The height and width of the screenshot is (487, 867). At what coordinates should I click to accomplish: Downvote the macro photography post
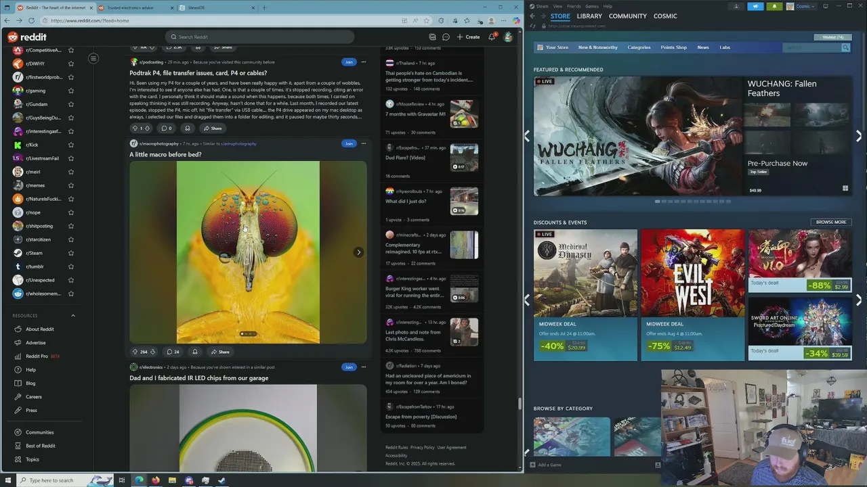tap(152, 352)
